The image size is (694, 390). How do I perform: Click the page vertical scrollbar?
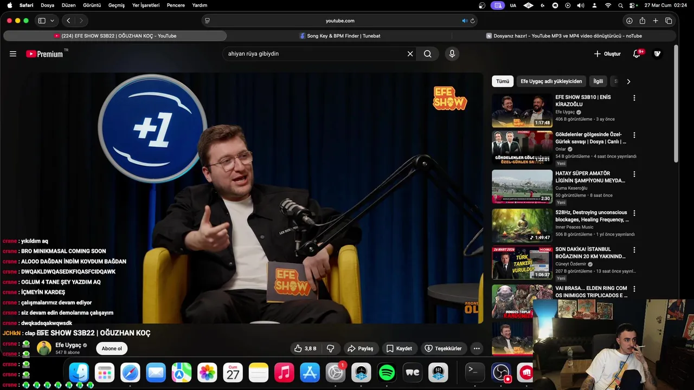tap(676, 103)
